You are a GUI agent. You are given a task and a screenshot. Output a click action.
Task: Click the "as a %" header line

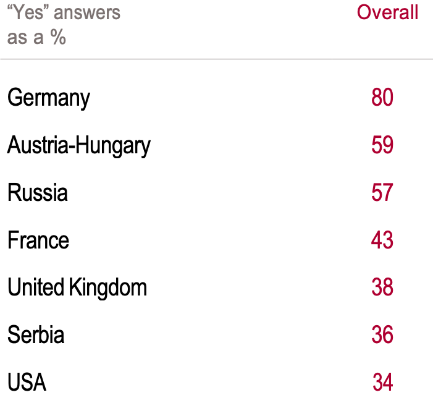coord(36,36)
